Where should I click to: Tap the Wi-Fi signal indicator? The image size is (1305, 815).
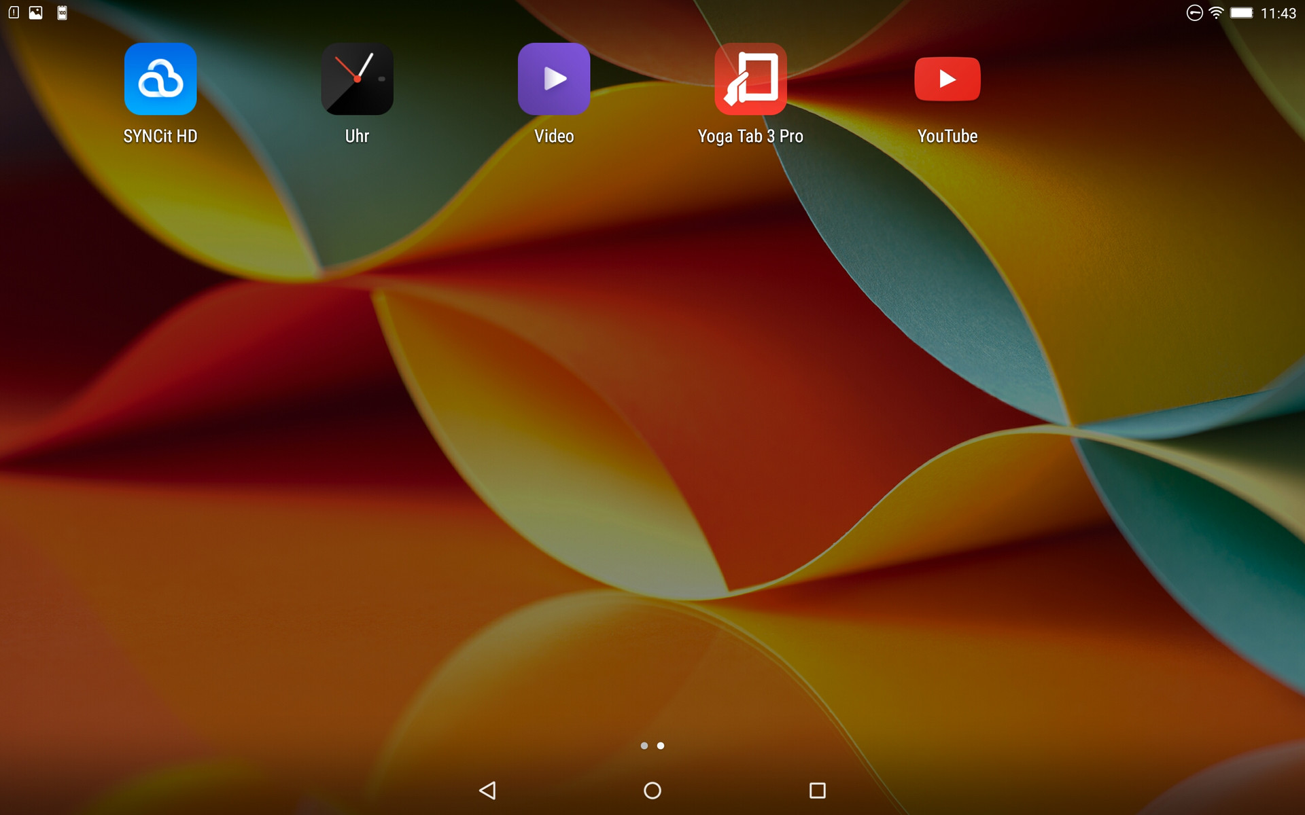(x=1216, y=13)
